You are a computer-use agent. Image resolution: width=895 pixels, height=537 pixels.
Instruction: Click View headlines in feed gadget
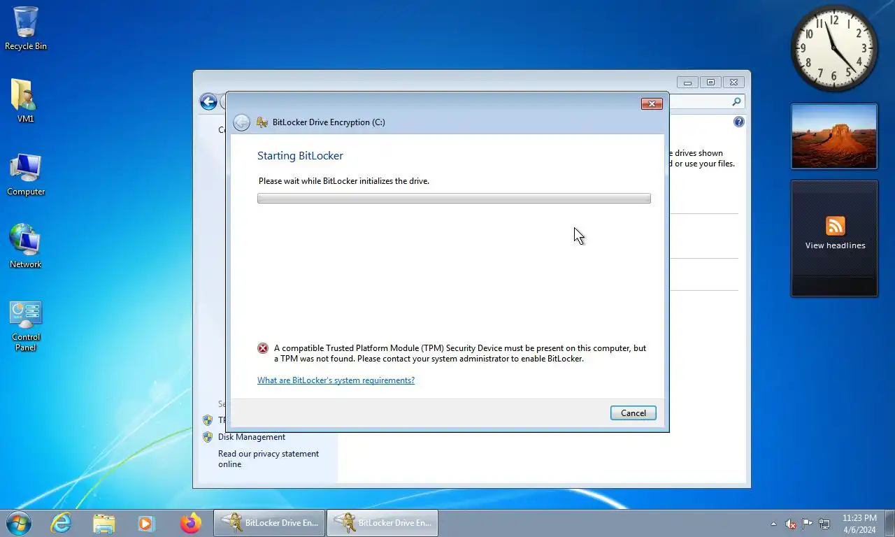tap(835, 245)
